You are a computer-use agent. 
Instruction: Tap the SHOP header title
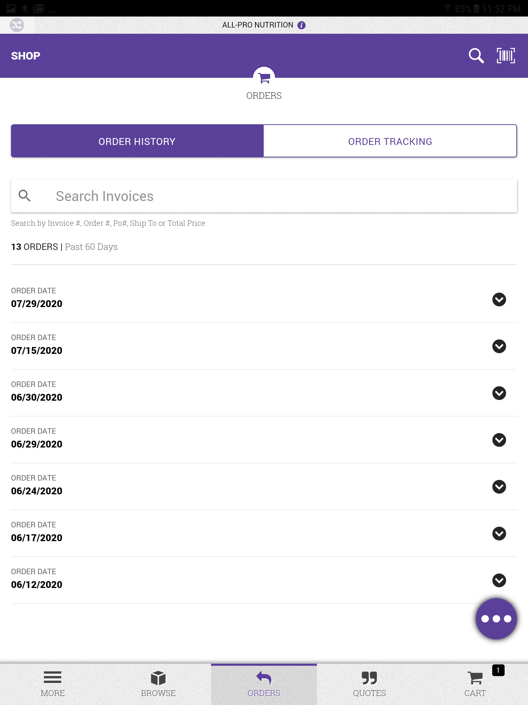(26, 56)
